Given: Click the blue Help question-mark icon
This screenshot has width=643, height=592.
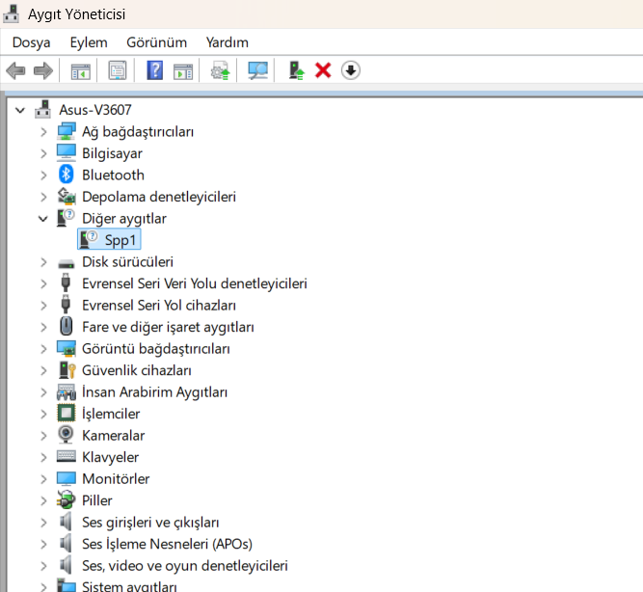Looking at the screenshot, I should [x=154, y=70].
